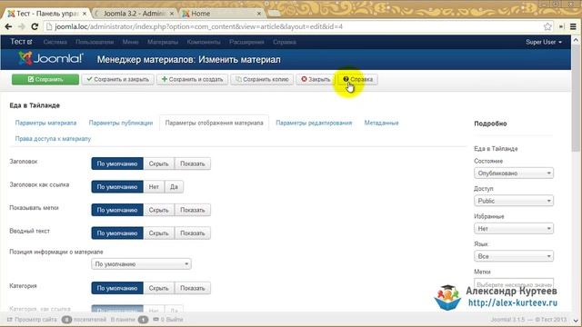Click the browser back arrow
582x327 pixels.
point(8,26)
